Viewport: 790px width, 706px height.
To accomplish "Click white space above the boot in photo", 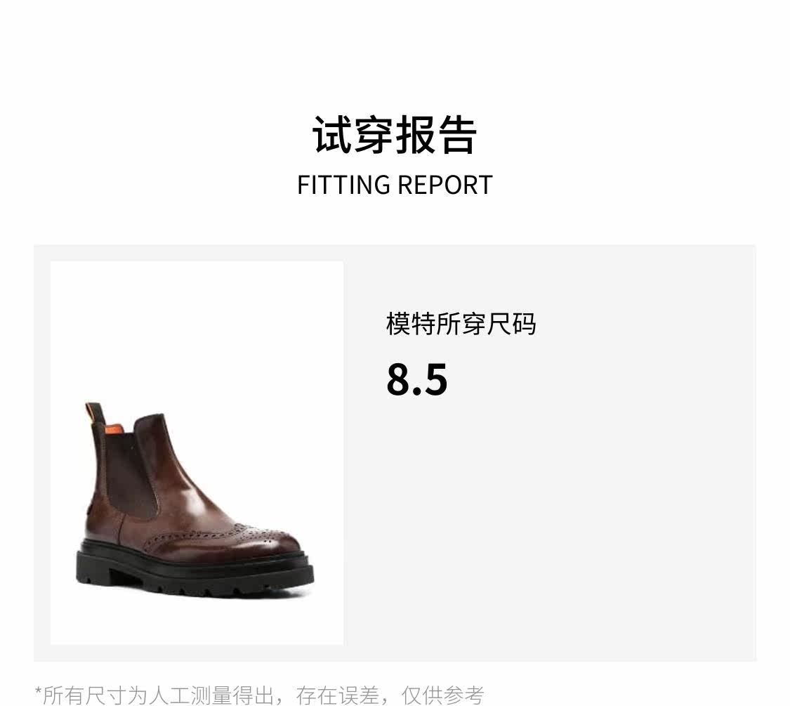I will point(197,327).
